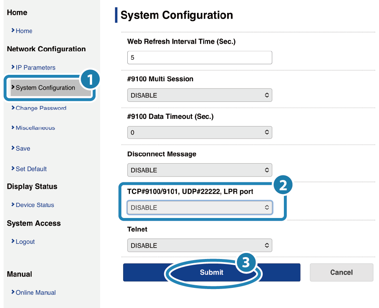Screen dimensions: 379x308
Task: Click Set Default in sidebar
Action: [31, 169]
